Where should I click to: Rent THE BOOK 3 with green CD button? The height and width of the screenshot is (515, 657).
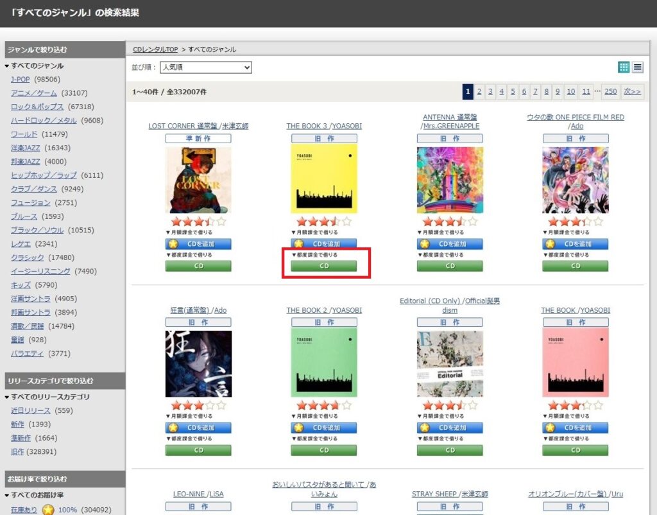(324, 266)
